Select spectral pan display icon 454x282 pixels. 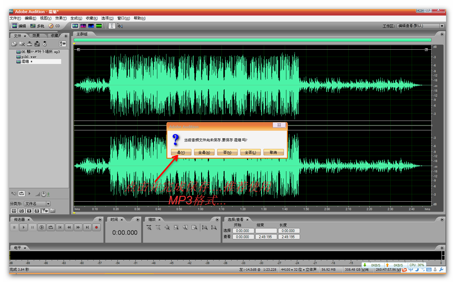point(91,26)
